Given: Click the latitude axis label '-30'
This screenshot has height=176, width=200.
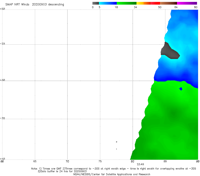Looking at the screenshot, I should [2, 80].
